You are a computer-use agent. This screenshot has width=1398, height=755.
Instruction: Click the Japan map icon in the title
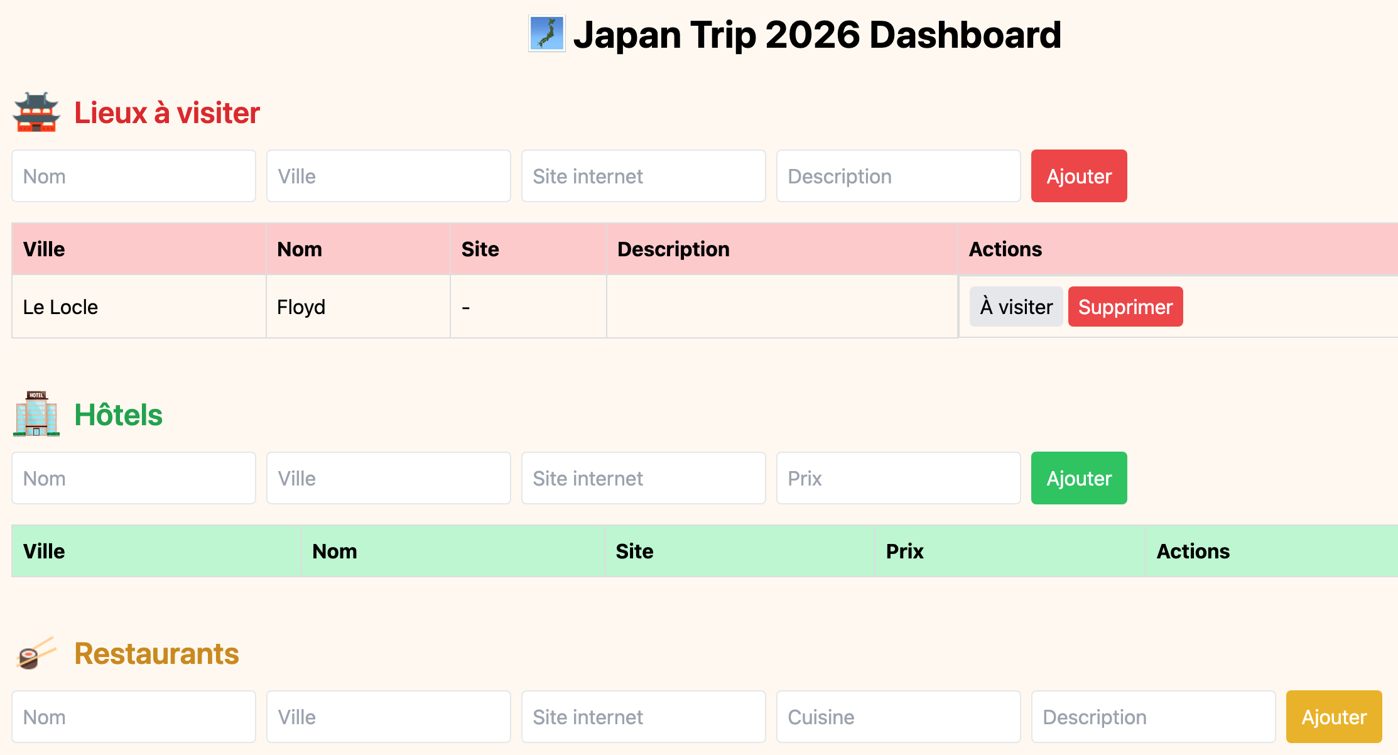[x=546, y=35]
